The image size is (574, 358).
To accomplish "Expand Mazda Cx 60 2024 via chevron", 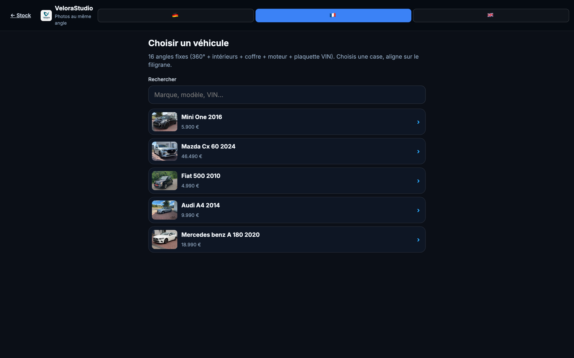I will pos(418,151).
